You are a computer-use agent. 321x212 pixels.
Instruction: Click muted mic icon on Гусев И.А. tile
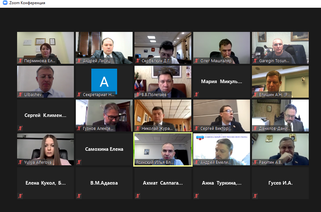coord(255,196)
